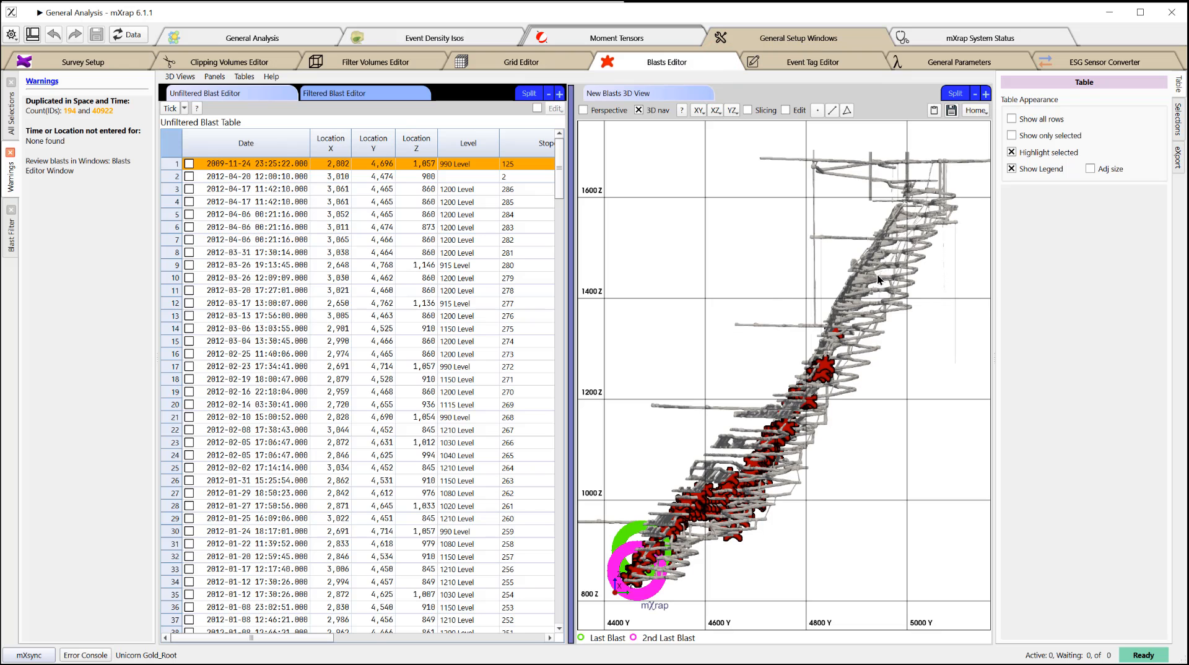Click the 3D view save disk icon
This screenshot has height=665, width=1189.
[x=952, y=110]
